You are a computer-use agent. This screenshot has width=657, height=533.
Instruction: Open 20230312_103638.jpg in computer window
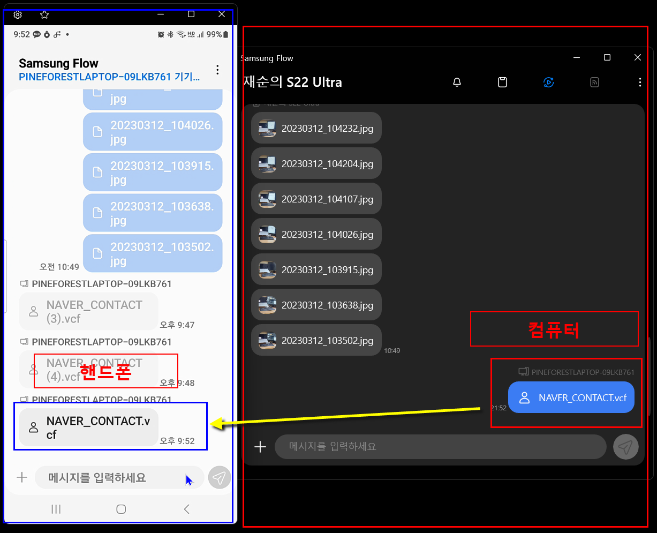(x=316, y=305)
